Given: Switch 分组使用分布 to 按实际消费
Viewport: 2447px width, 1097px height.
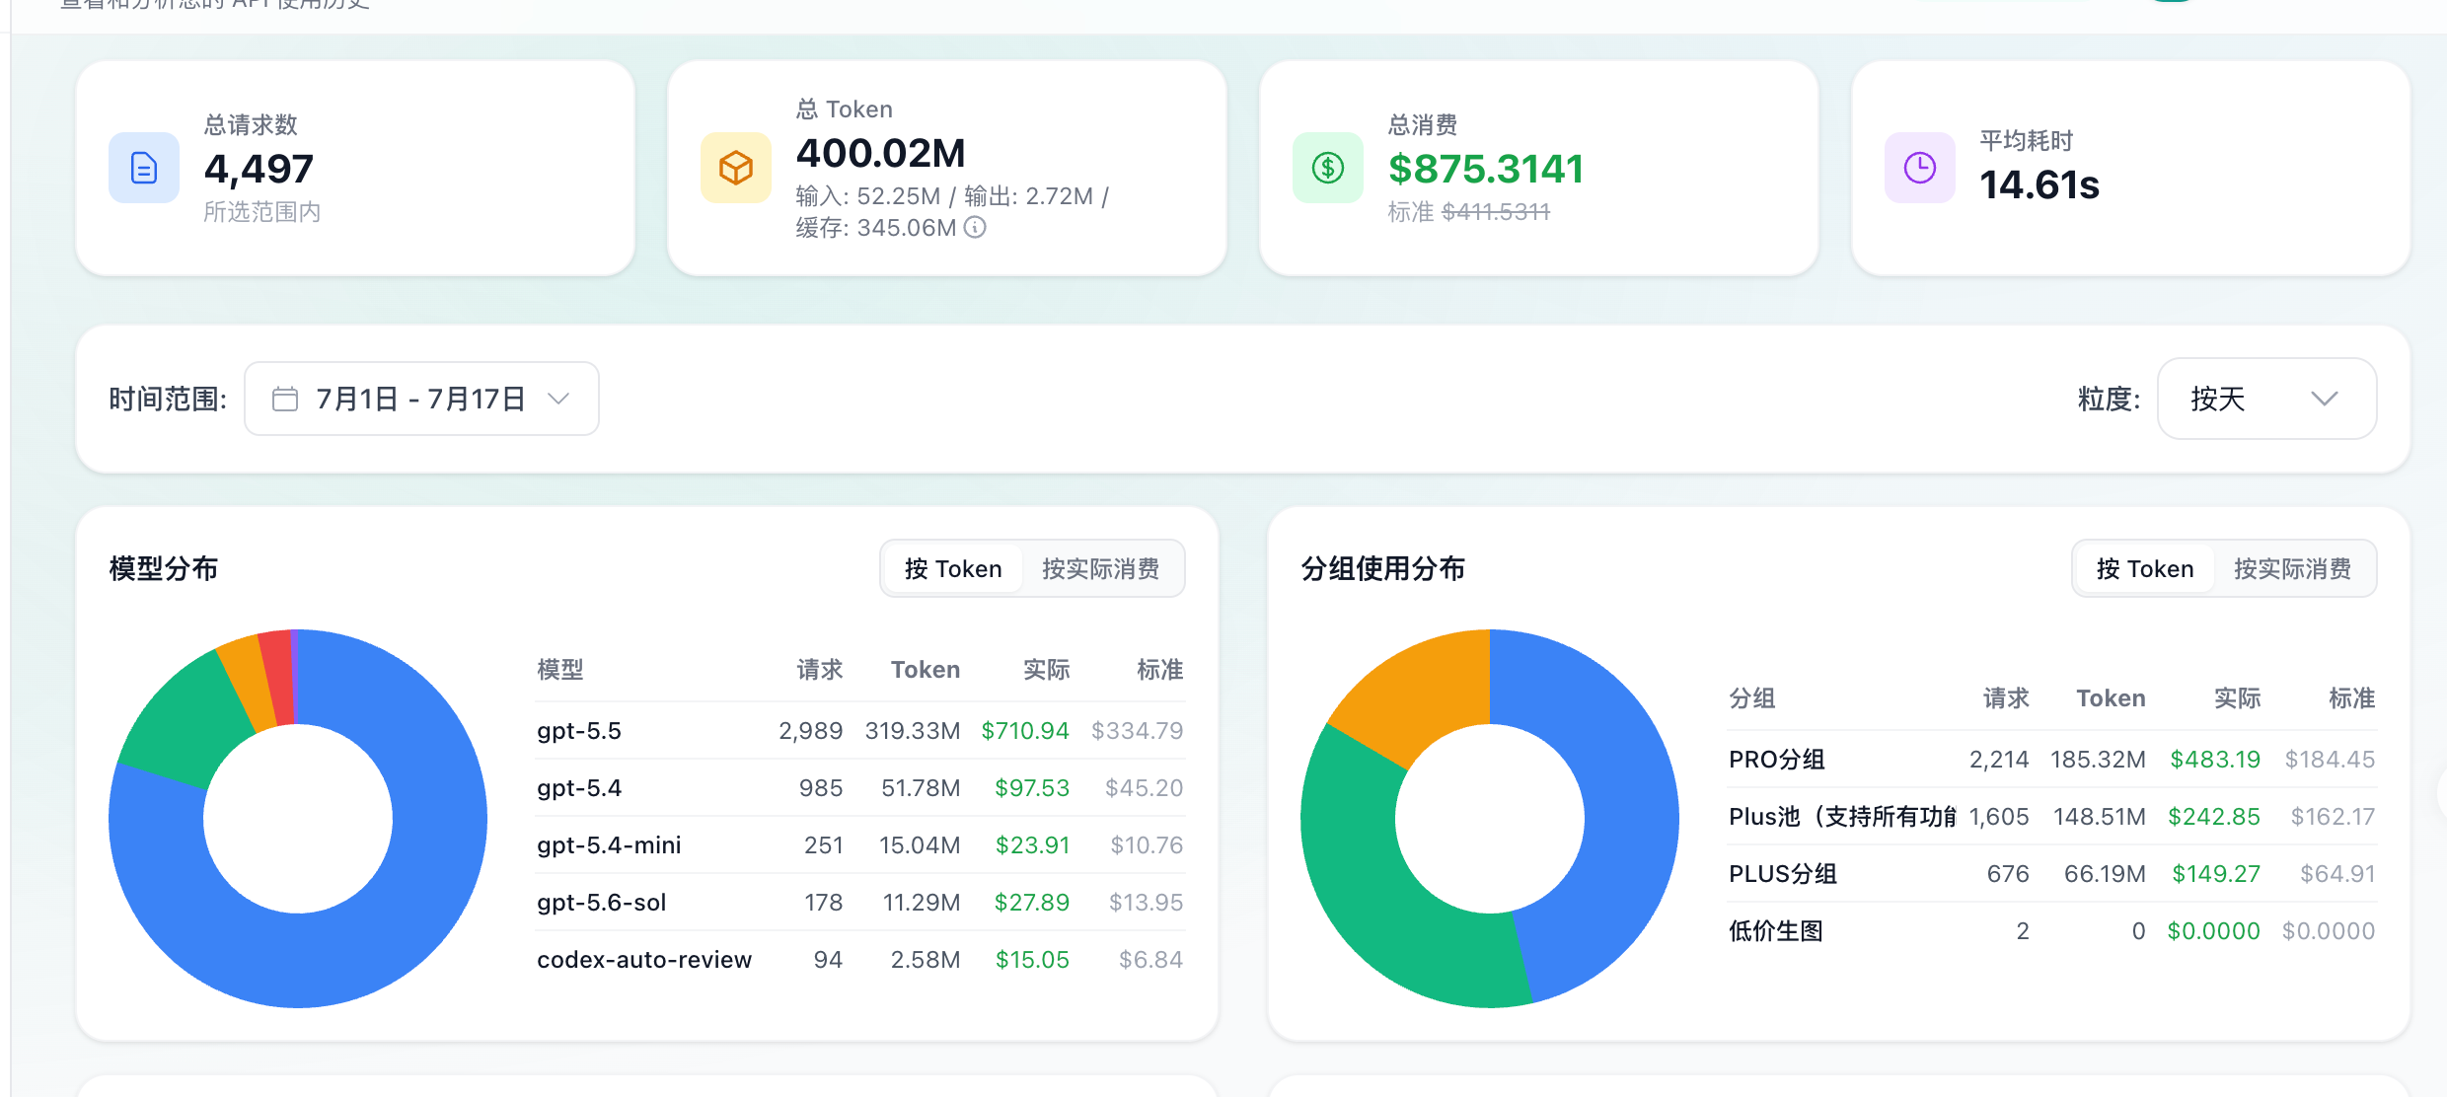Looking at the screenshot, I should point(2293,568).
